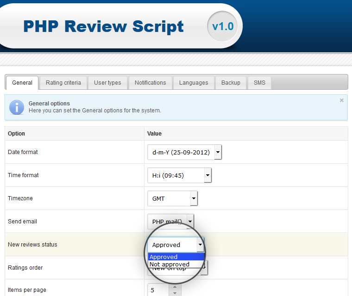Go to the Notifications tab
This screenshot has width=352, height=296.
tap(150, 83)
